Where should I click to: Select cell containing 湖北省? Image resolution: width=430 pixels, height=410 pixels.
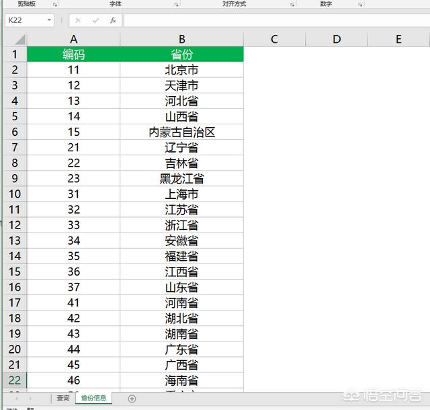pyautogui.click(x=182, y=319)
